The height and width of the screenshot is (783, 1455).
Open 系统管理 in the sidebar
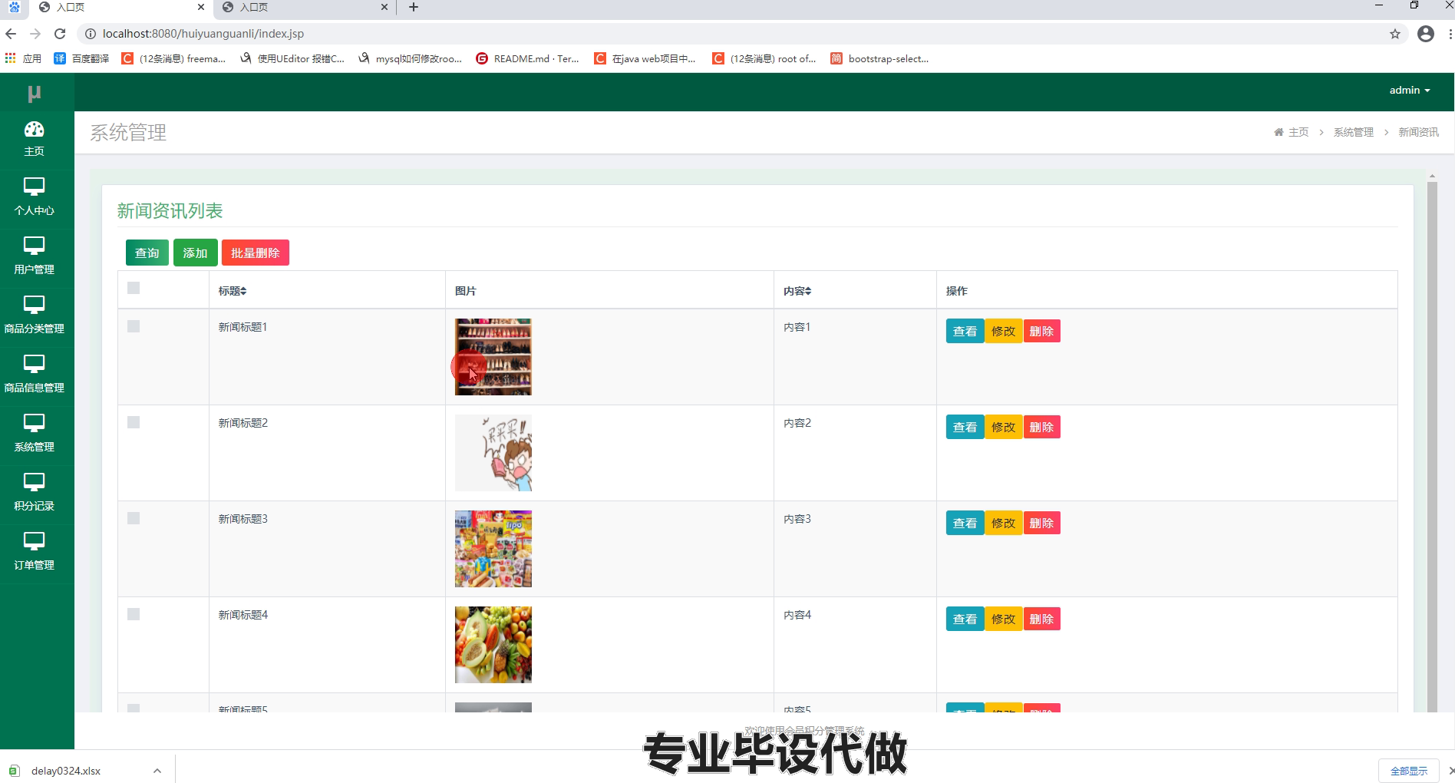click(x=34, y=434)
